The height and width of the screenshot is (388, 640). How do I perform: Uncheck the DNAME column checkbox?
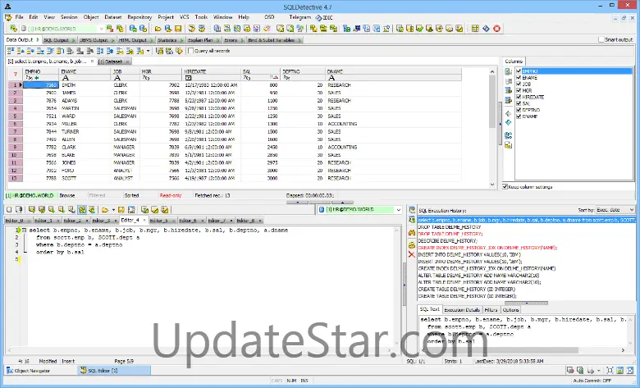coord(519,116)
